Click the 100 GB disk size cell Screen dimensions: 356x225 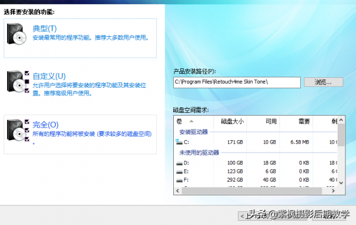tap(235, 163)
